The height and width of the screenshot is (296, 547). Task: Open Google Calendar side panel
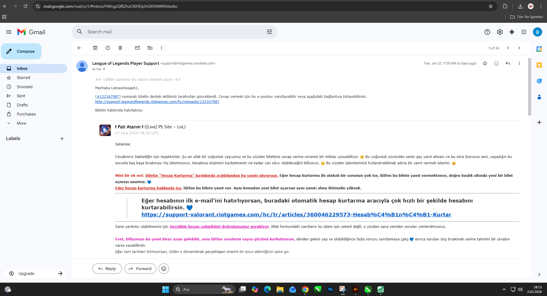pos(539,49)
